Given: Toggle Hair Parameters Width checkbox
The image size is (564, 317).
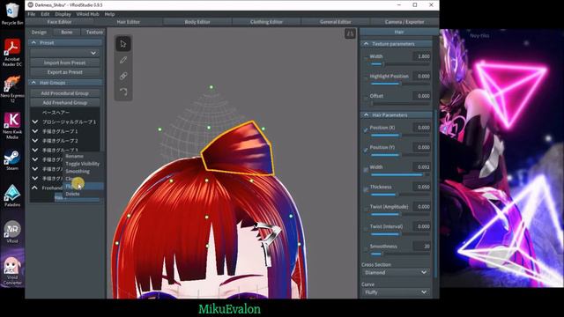Looking at the screenshot, I should 366,169.
